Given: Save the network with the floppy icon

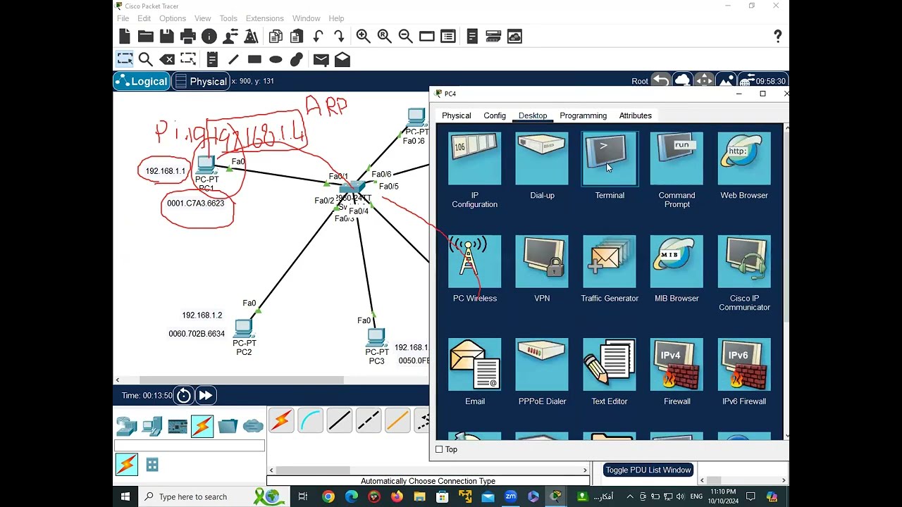Looking at the screenshot, I should coord(167,37).
